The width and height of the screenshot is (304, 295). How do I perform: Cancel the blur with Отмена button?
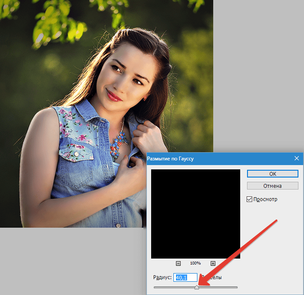[272, 186]
